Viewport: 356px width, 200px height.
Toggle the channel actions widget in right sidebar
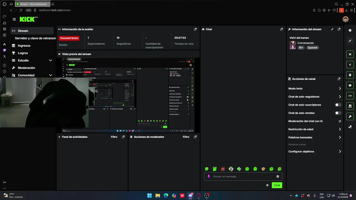350,106
